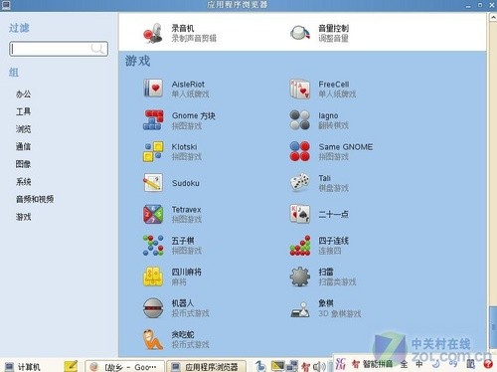
Task: Open Sudoku pencil grid icon
Action: coord(153,183)
